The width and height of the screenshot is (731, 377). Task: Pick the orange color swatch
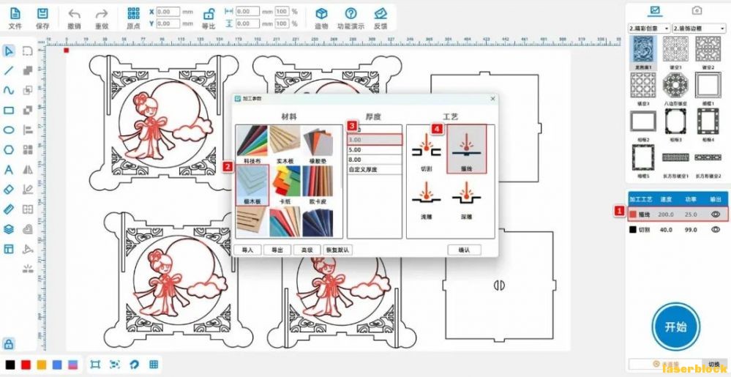42,365
